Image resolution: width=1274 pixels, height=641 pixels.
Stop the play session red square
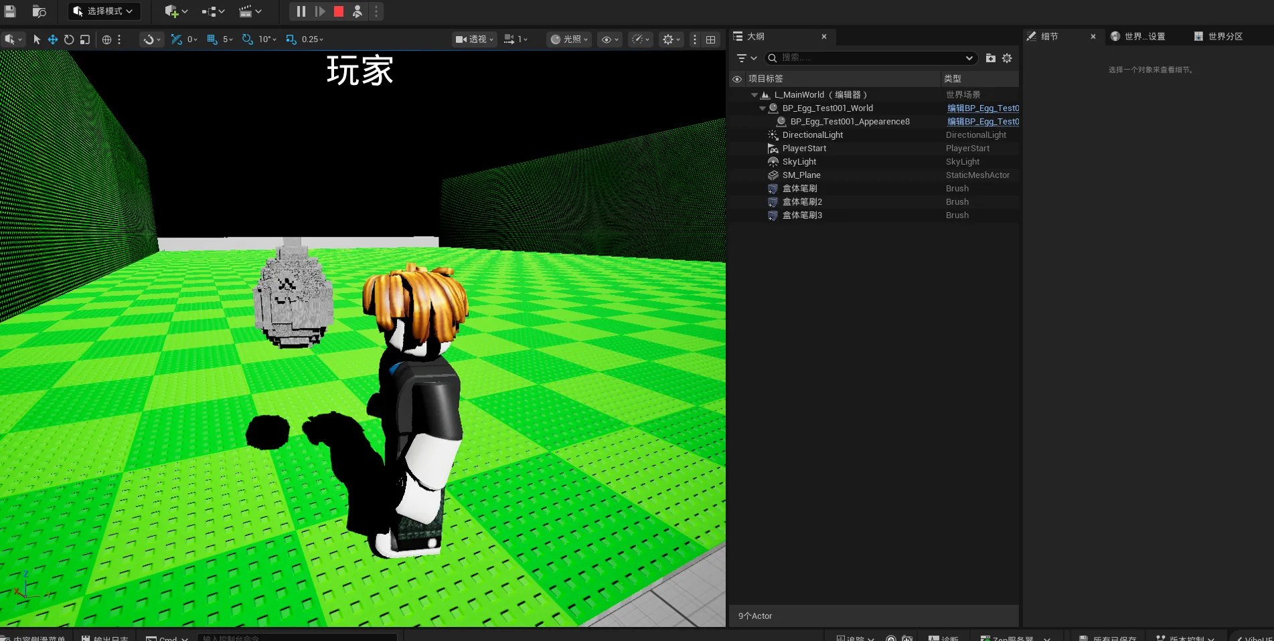point(339,11)
